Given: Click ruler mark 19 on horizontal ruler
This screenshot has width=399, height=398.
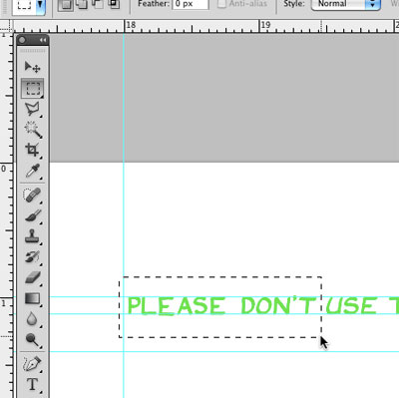Looking at the screenshot, I should coord(265,25).
